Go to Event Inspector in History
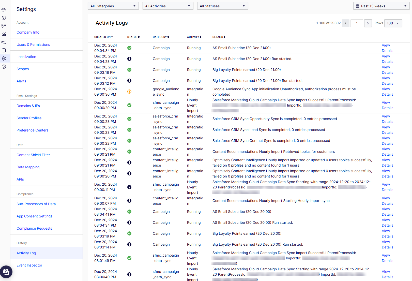 click(x=29, y=265)
